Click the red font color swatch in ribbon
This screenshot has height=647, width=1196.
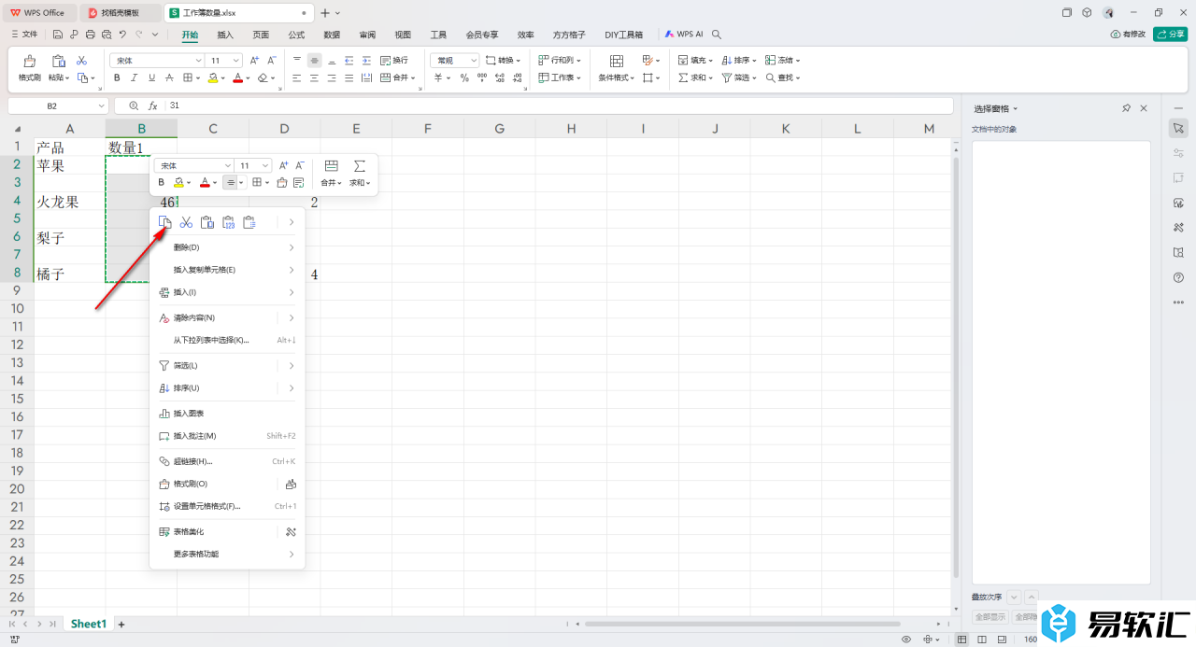pos(237,78)
